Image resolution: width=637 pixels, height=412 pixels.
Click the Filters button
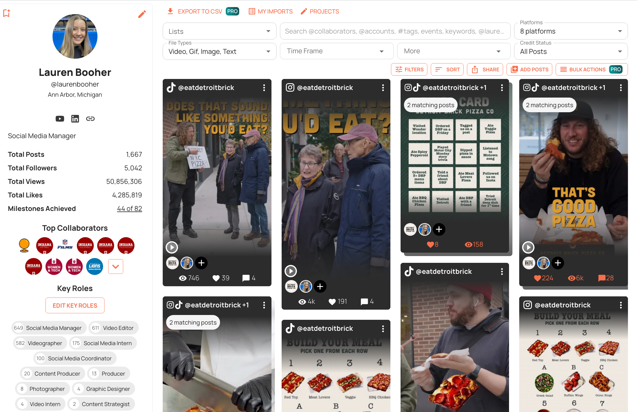click(x=409, y=70)
